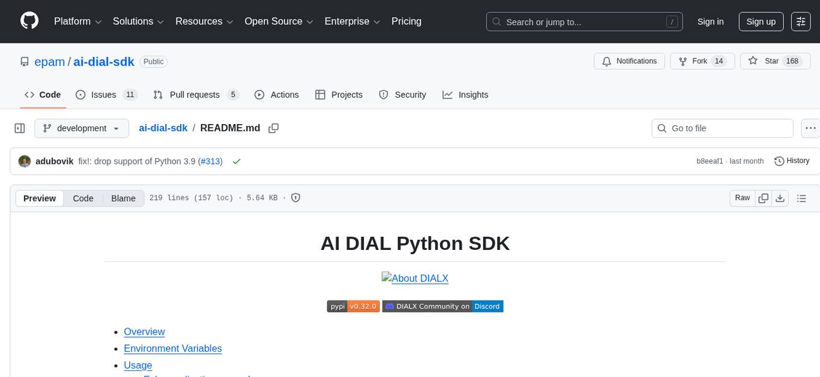Open the file tree sidebar panel
The width and height of the screenshot is (820, 377).
pos(19,128)
